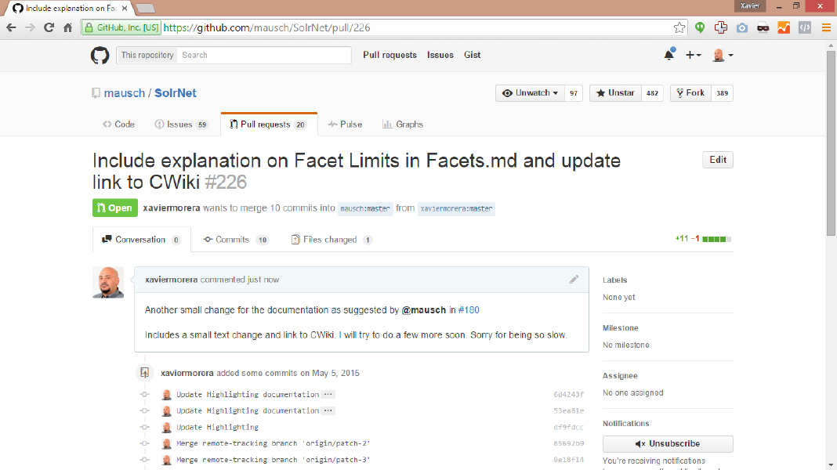Fork the repository
This screenshot has width=837, height=470.
point(690,93)
